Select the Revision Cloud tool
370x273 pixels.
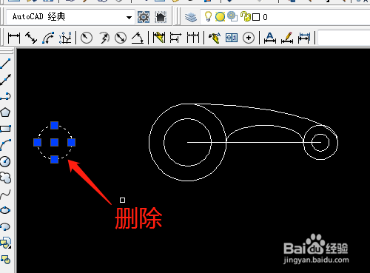coord(5,178)
